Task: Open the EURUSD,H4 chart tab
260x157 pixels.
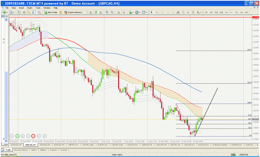Action: click(x=16, y=145)
